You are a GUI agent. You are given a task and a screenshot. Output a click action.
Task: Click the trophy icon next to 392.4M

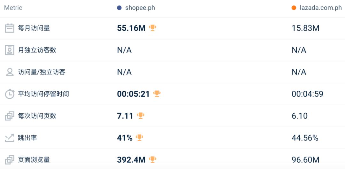[x=153, y=159]
